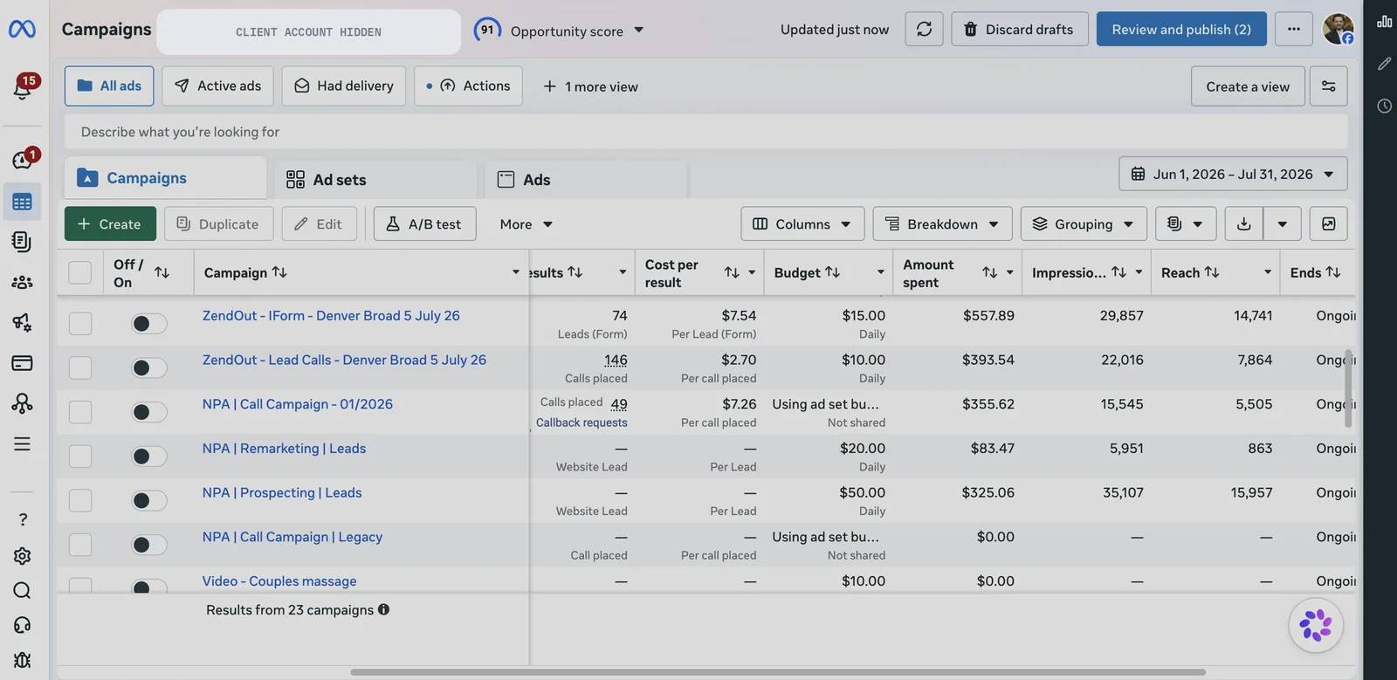Open the support headset icon

[x=23, y=625]
